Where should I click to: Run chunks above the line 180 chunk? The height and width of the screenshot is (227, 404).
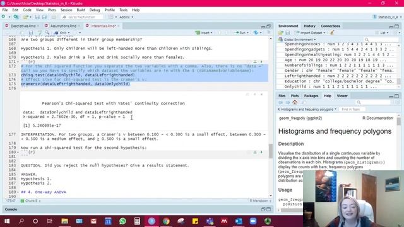(x=255, y=153)
